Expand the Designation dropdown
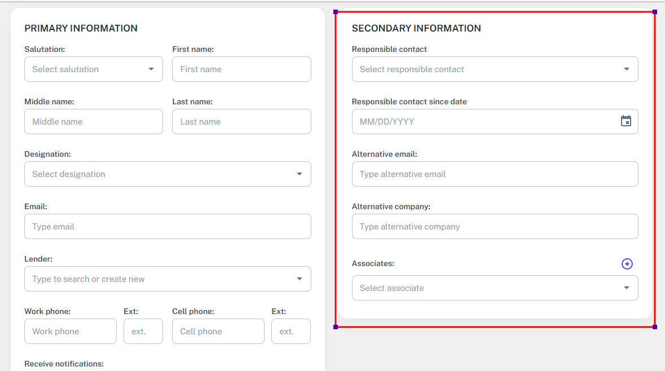665x371 pixels. [168, 174]
